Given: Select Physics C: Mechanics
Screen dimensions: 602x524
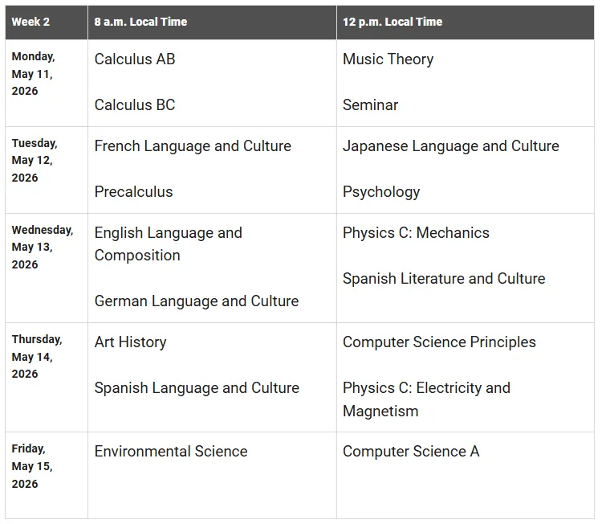Looking at the screenshot, I should pyautogui.click(x=416, y=233).
